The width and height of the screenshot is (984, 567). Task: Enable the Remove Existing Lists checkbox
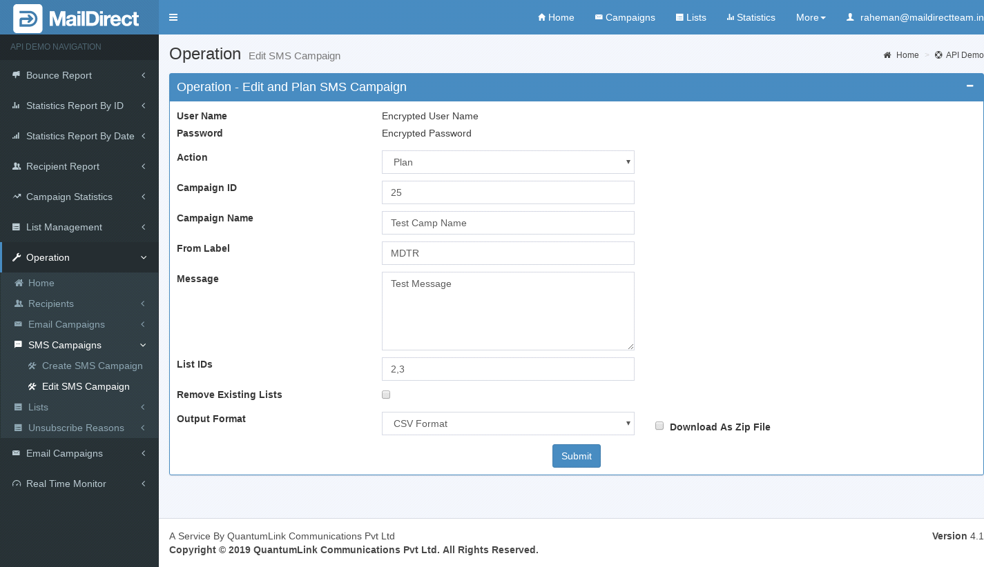pos(386,395)
